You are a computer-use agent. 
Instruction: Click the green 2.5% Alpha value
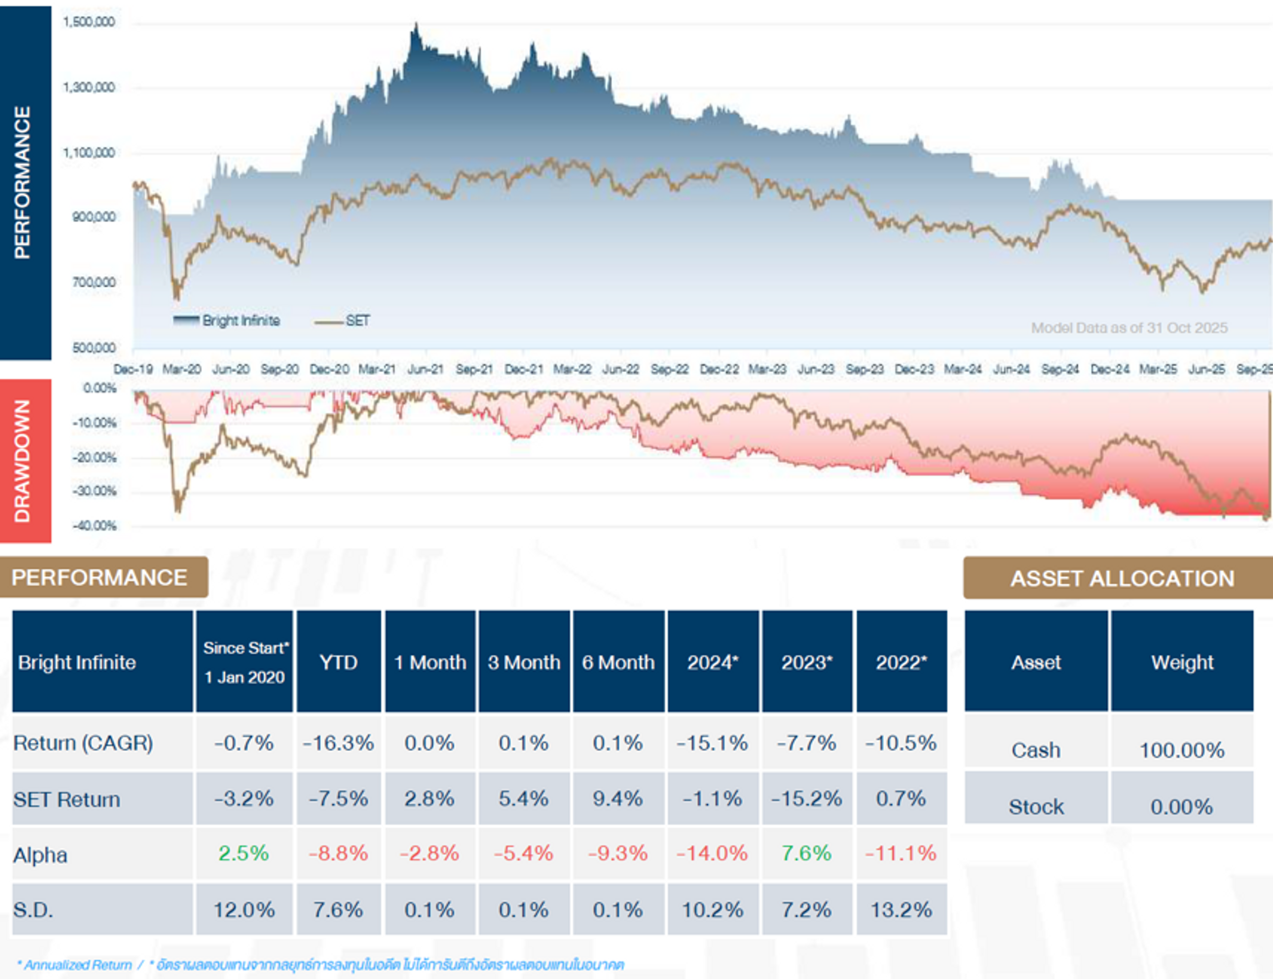tap(244, 854)
